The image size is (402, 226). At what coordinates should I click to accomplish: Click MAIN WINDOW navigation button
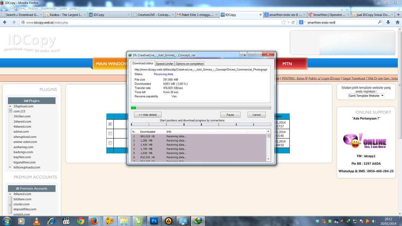110,64
